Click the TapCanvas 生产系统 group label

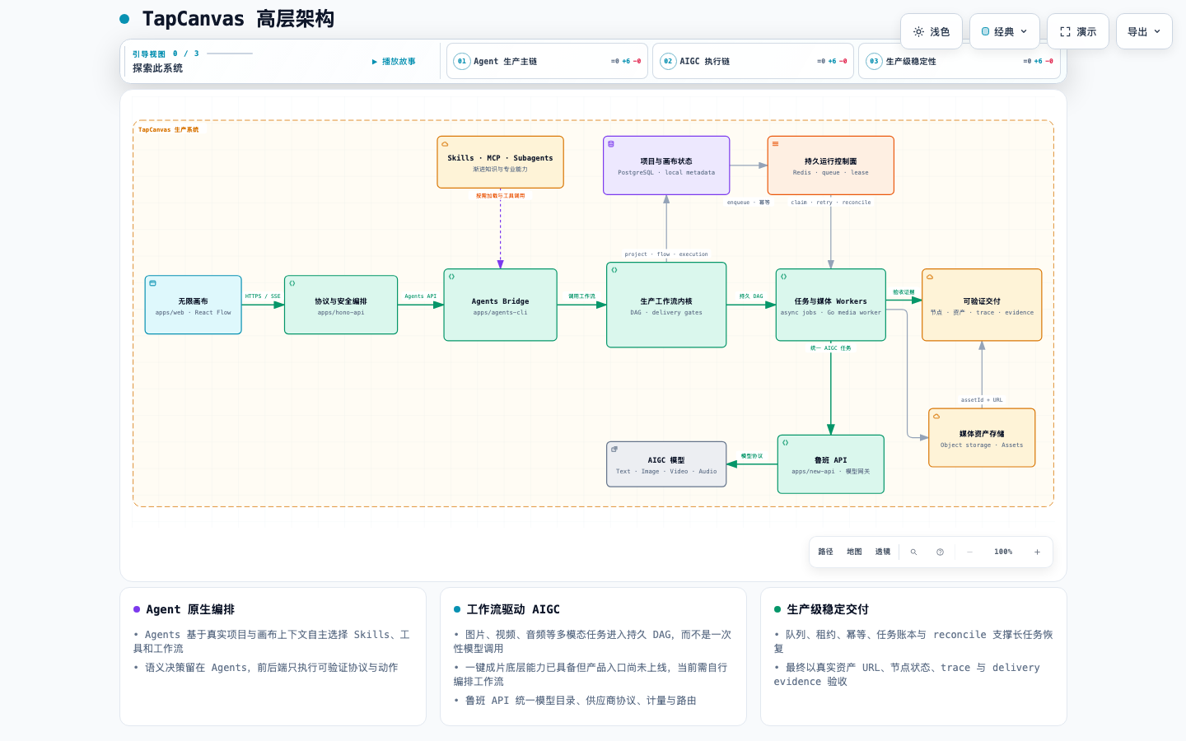(x=168, y=129)
